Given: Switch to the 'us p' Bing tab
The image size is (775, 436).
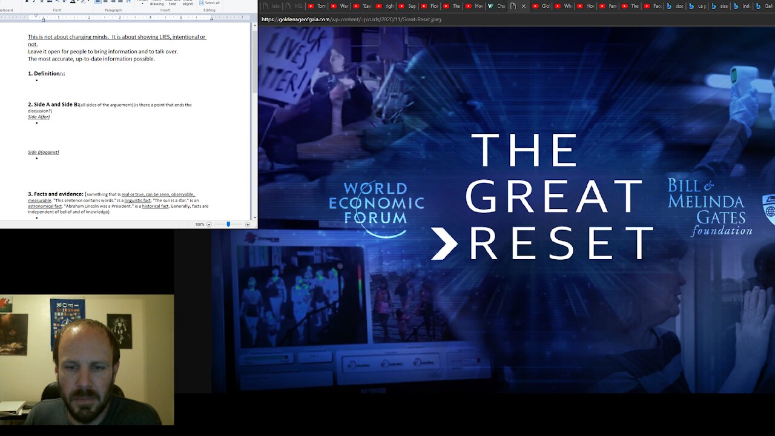Looking at the screenshot, I should coord(697,6).
